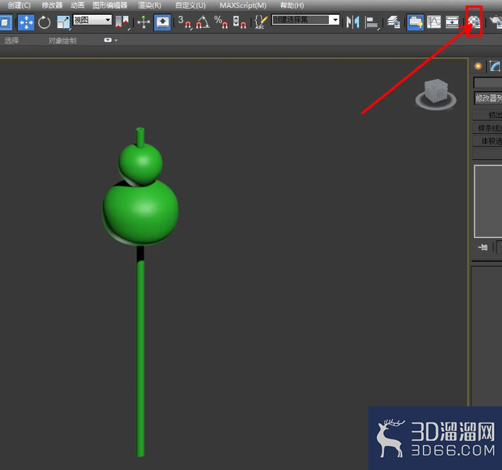Select the green gourd lower sphere

pyautogui.click(x=140, y=212)
